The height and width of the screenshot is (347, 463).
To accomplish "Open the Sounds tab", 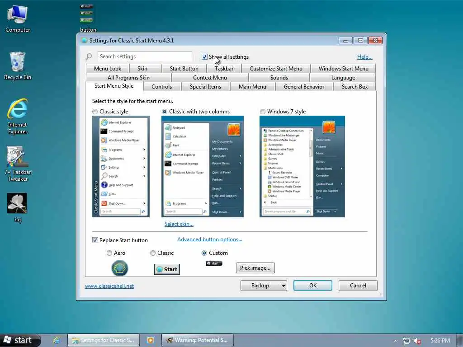I will (x=279, y=78).
